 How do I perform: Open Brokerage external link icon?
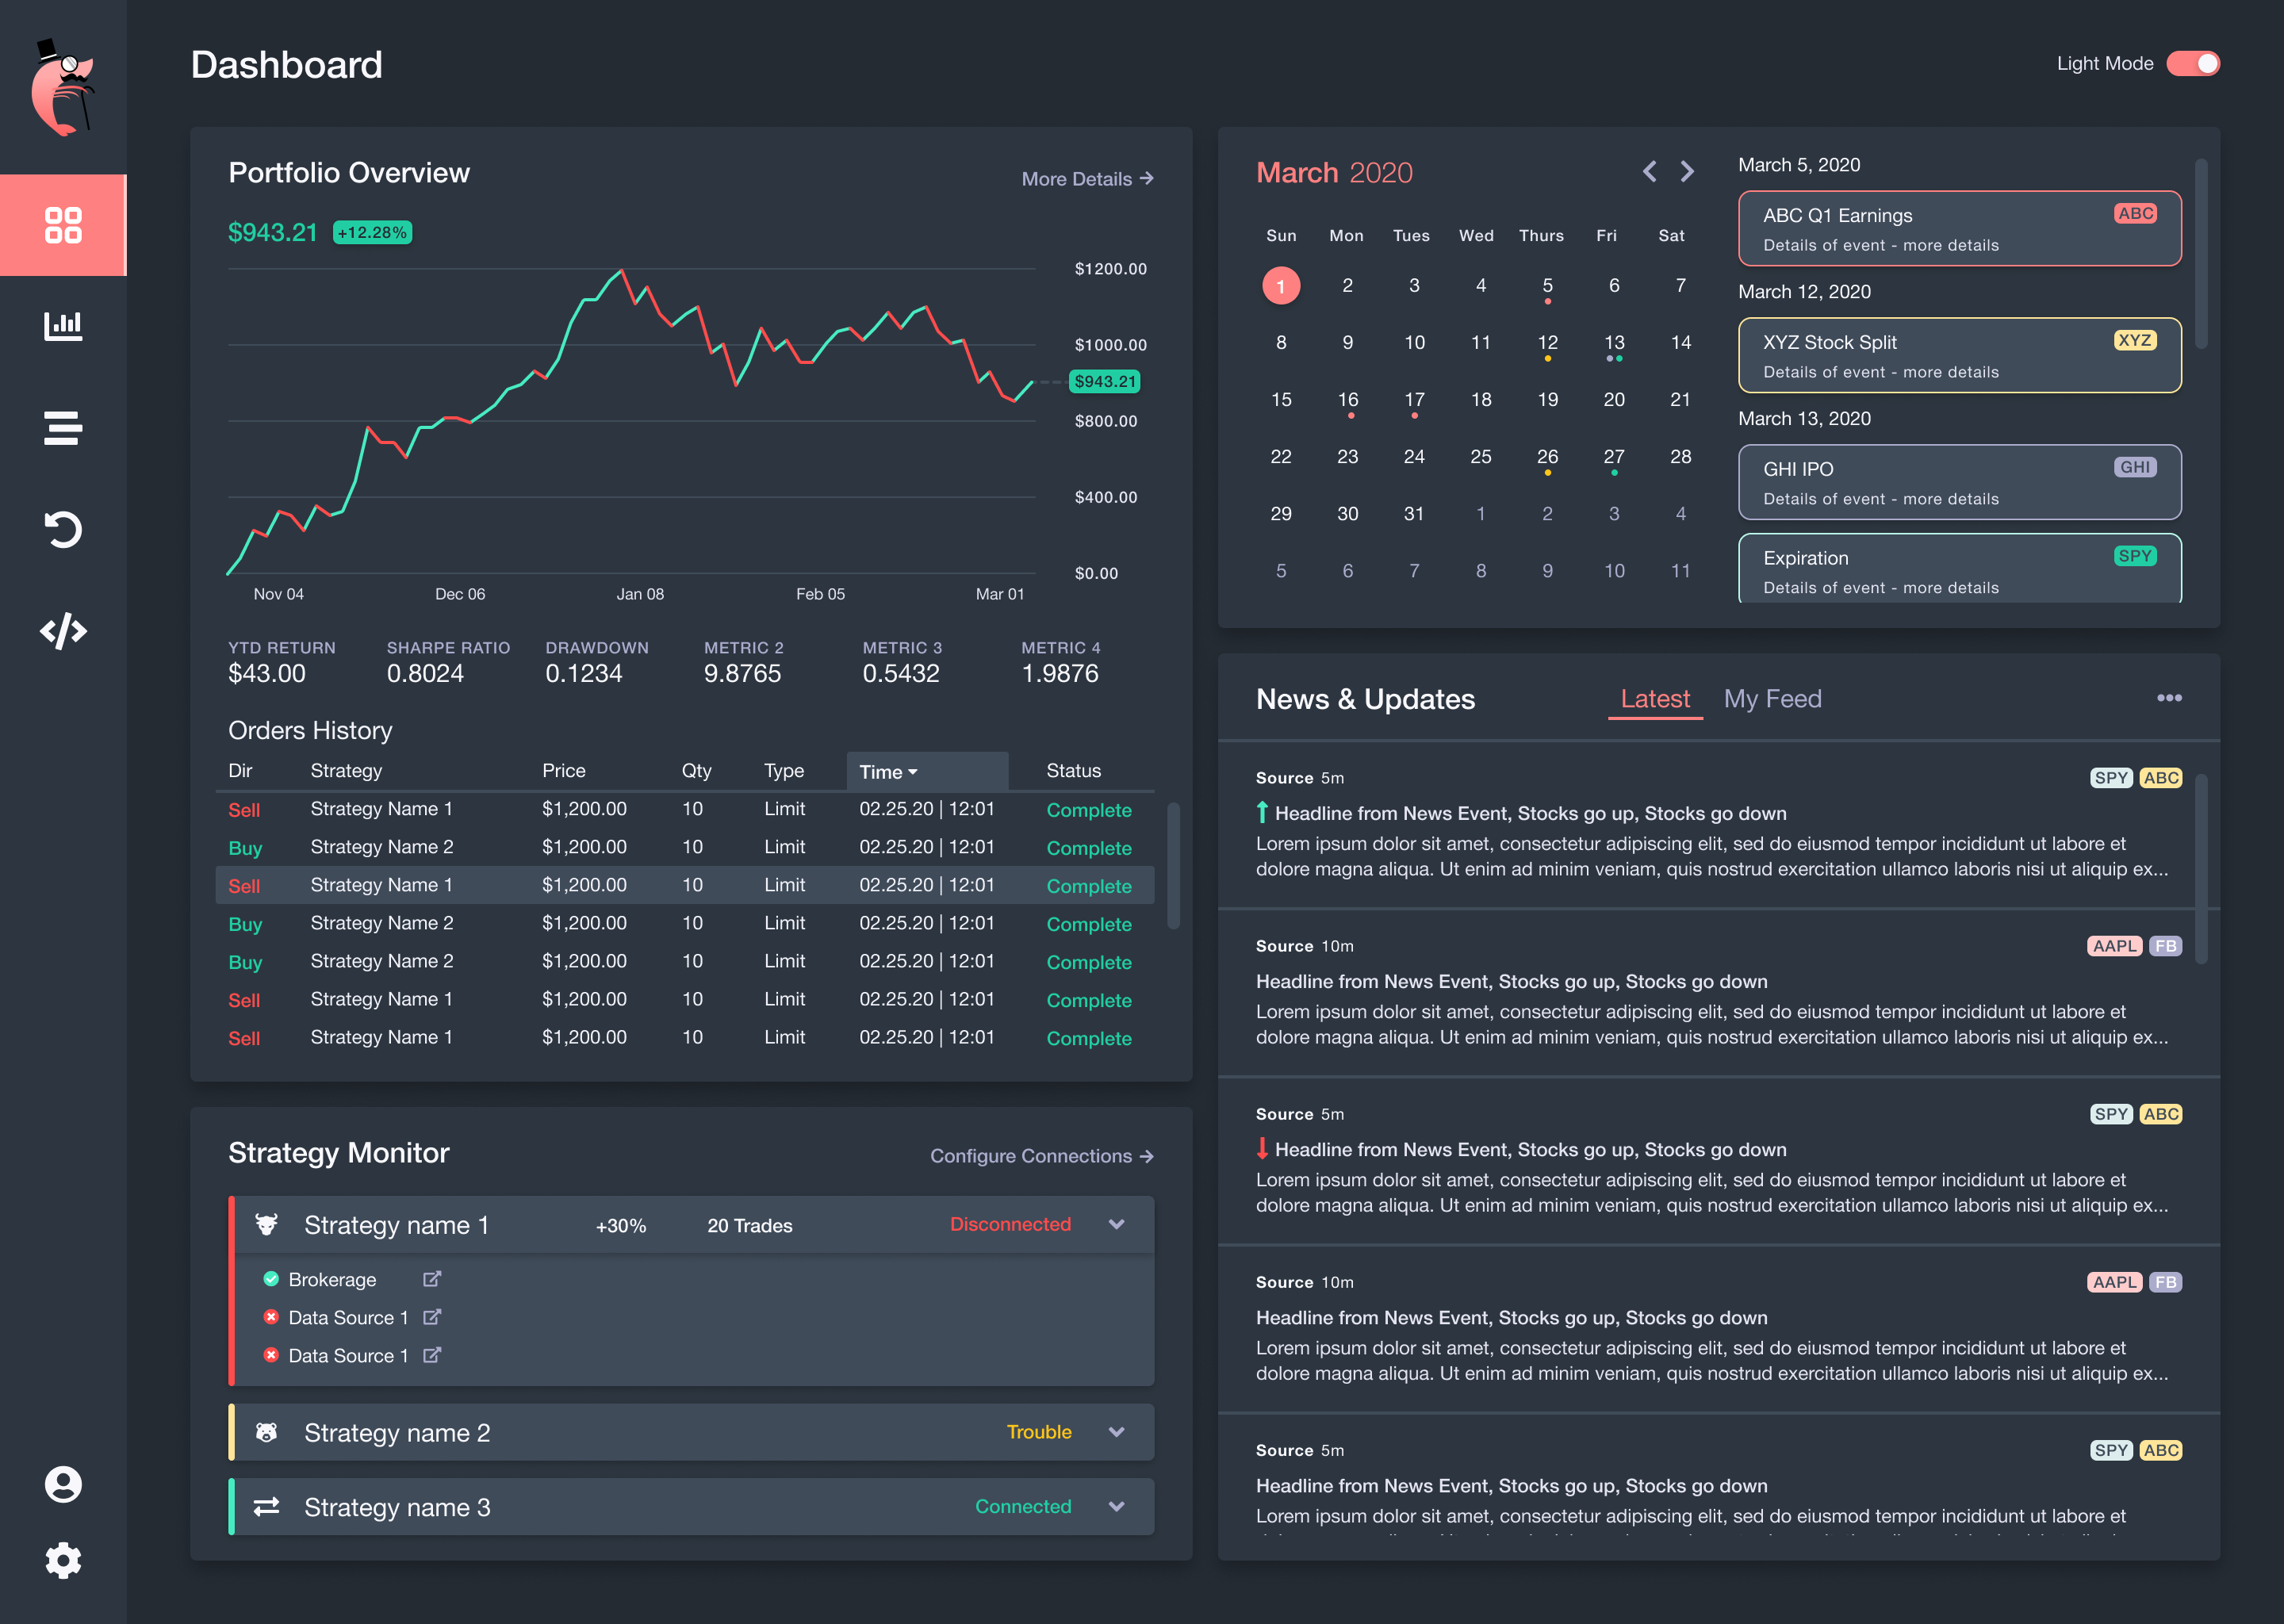[432, 1279]
